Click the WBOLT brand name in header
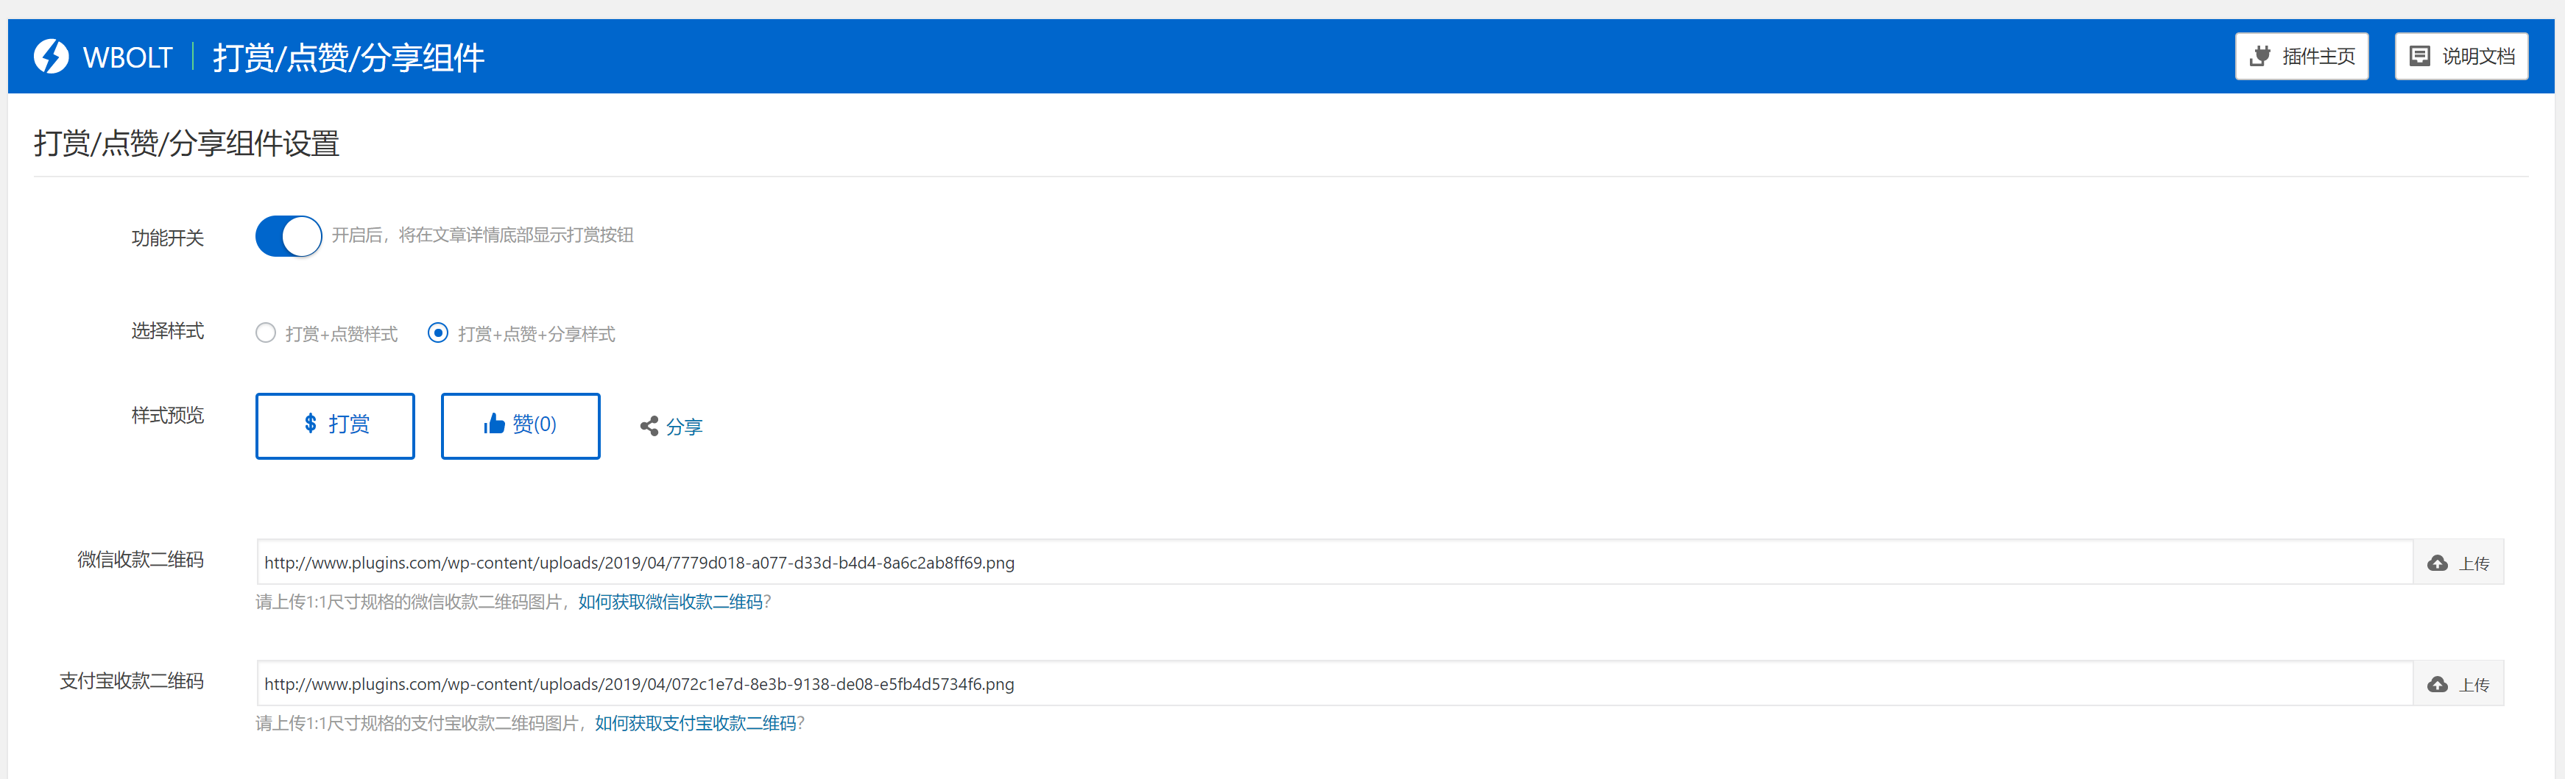This screenshot has width=2565, height=779. click(127, 57)
